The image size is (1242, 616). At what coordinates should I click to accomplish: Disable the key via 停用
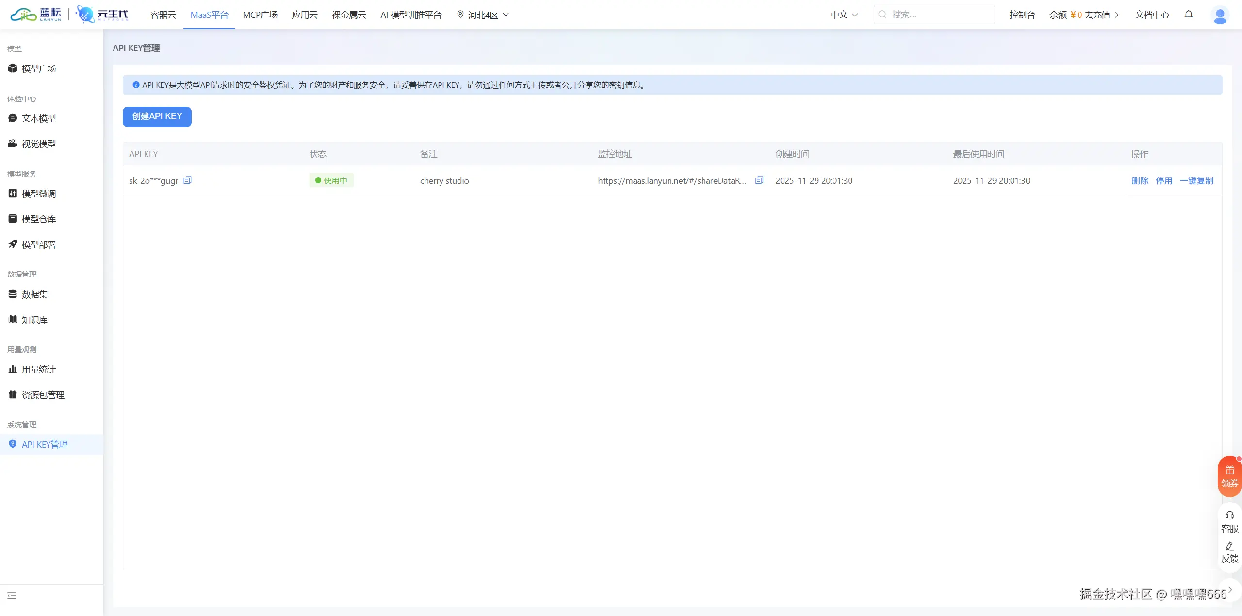(x=1163, y=181)
